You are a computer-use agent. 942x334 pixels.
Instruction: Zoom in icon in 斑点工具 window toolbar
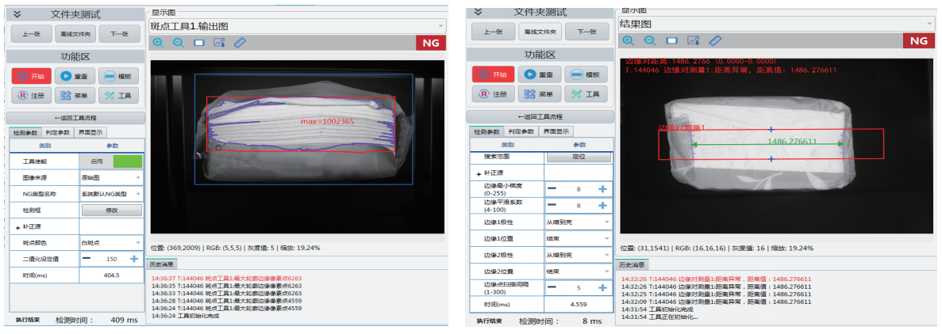[x=158, y=44]
